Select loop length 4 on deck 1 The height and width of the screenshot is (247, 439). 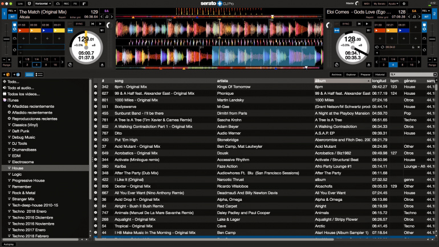(x=36, y=64)
